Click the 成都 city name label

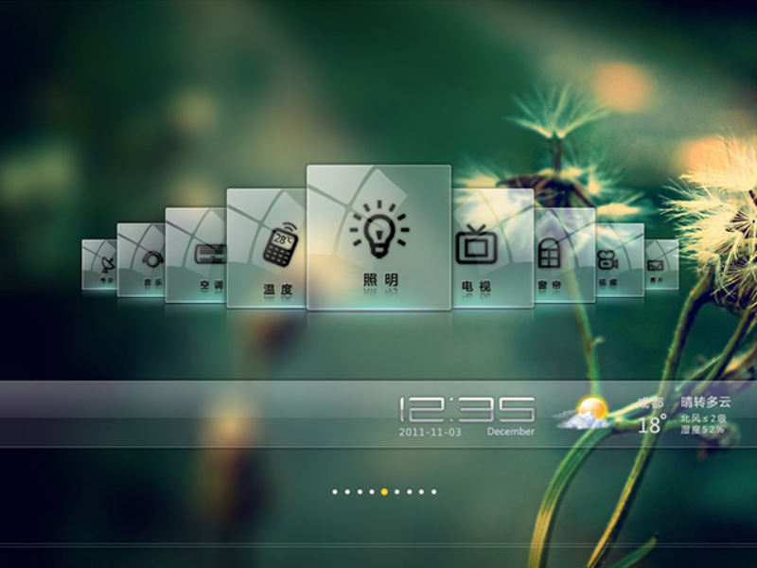point(650,402)
